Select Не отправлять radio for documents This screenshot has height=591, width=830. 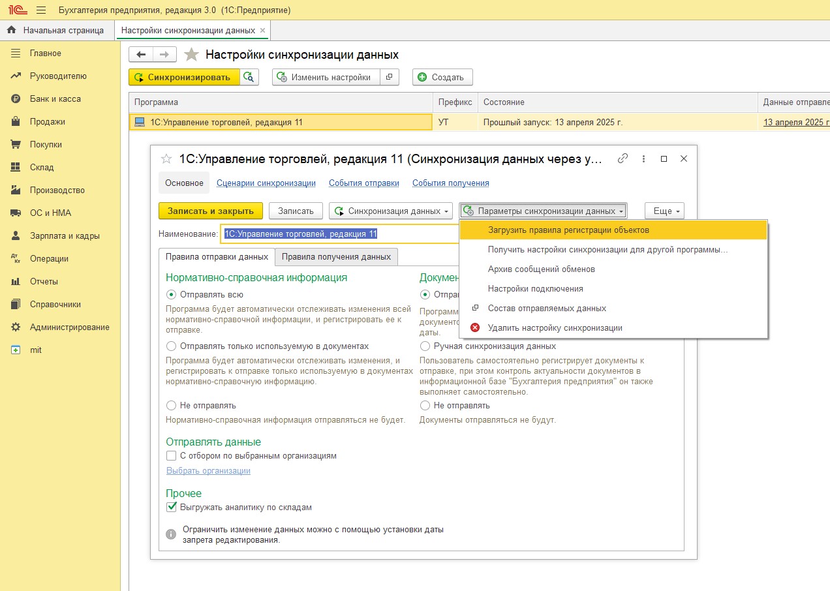point(425,406)
